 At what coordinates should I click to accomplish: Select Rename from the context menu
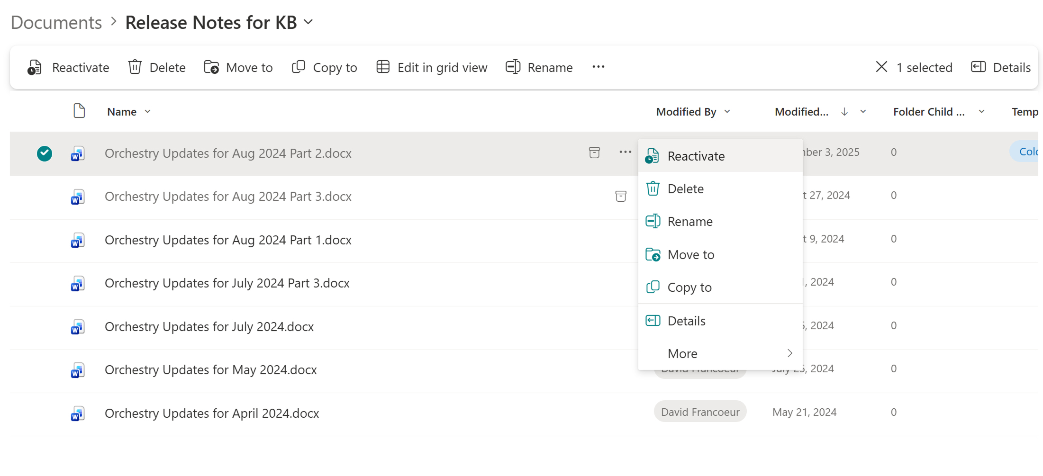(689, 221)
